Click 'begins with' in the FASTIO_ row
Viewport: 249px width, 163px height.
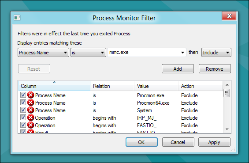[x=104, y=125]
